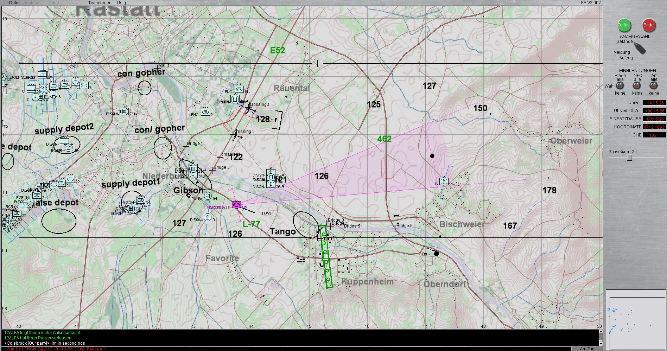Click the green 'E52' road label

(278, 50)
